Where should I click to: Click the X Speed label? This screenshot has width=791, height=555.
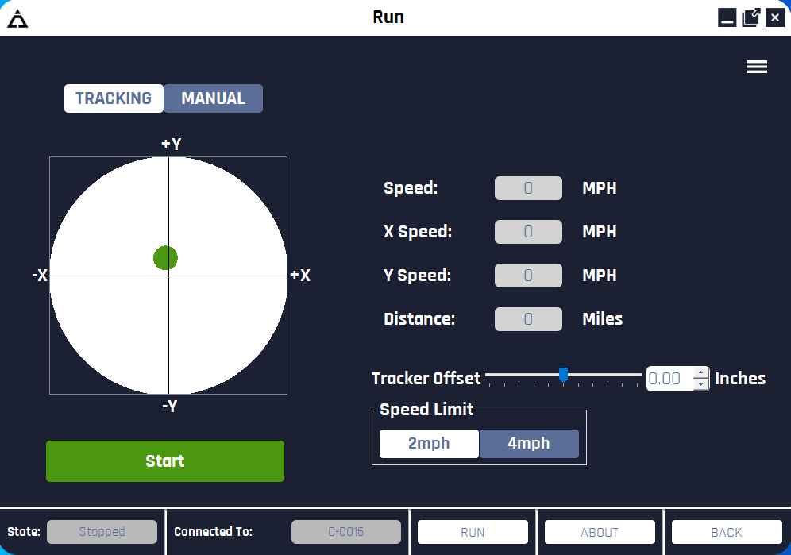pos(418,232)
